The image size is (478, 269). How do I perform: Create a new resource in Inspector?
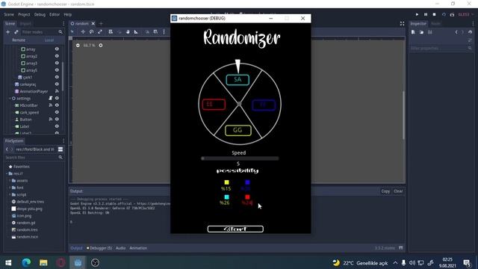(x=413, y=32)
